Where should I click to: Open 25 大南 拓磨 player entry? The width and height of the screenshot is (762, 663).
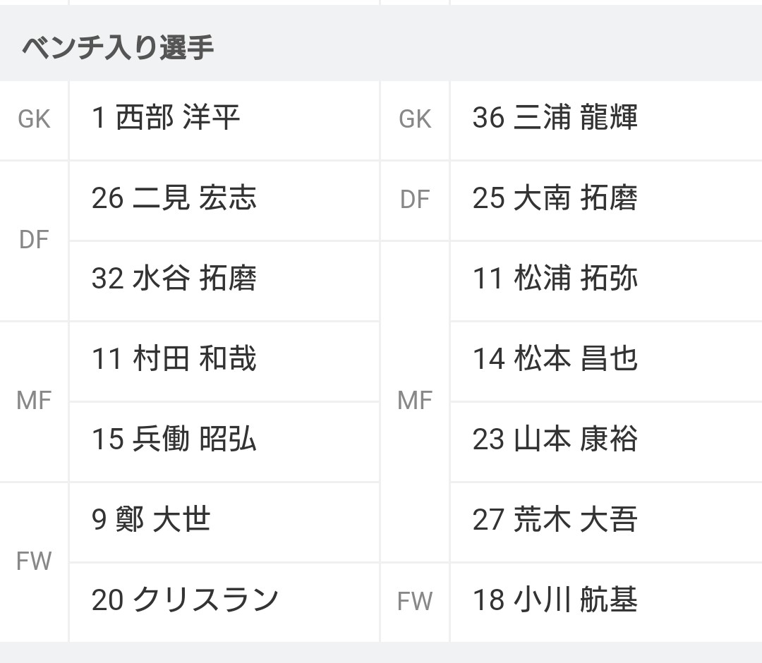(555, 198)
